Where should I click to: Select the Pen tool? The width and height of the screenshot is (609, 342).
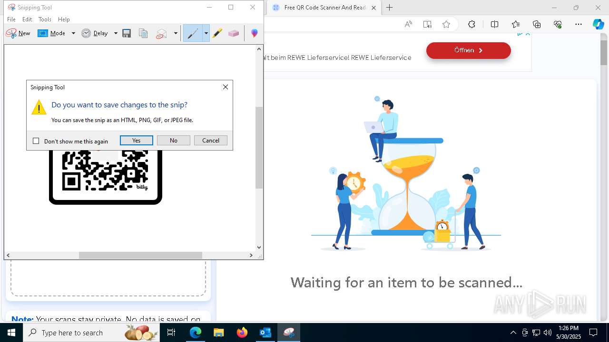193,33
